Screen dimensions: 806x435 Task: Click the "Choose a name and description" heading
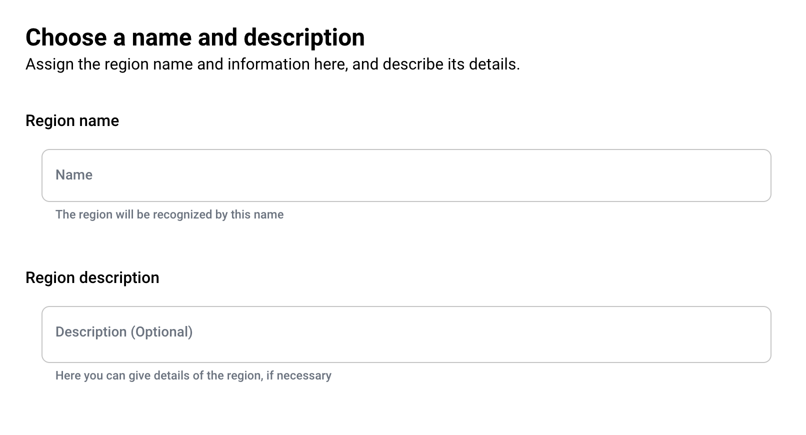[x=195, y=37]
